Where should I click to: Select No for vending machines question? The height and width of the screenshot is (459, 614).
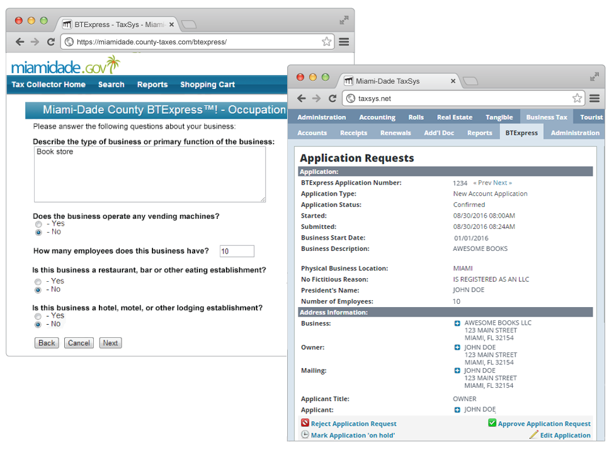38,233
